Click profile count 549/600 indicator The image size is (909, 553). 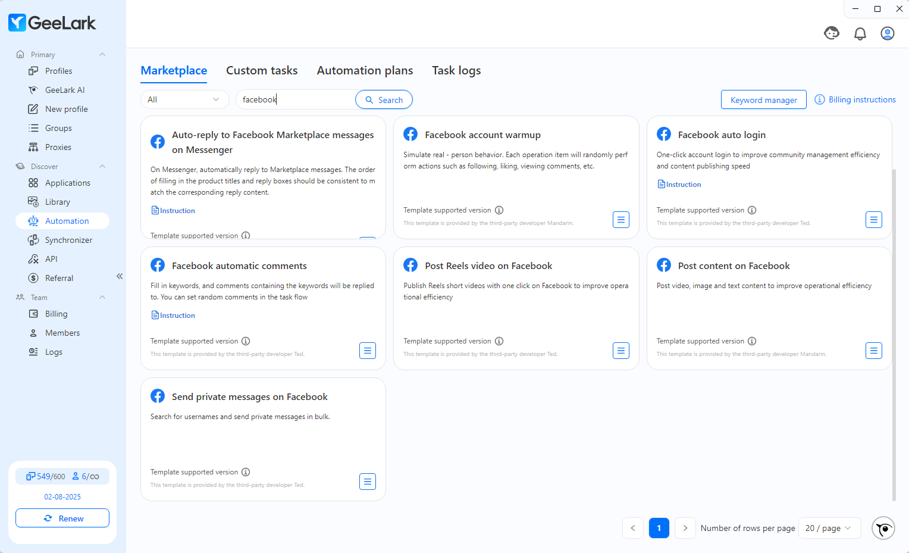point(46,476)
